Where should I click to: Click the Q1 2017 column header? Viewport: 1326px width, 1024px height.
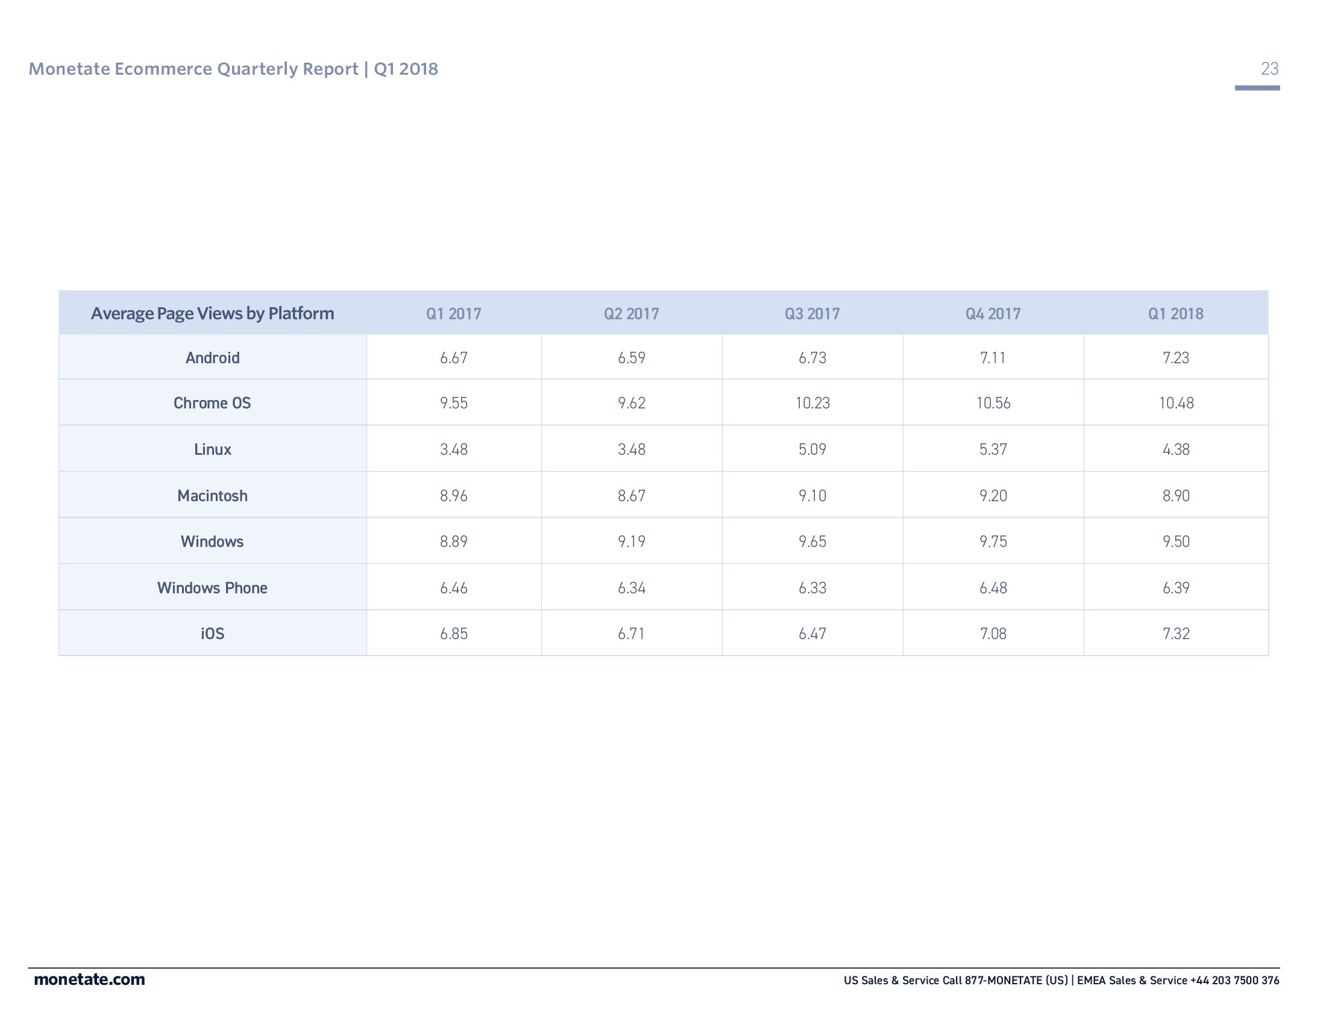coord(453,314)
